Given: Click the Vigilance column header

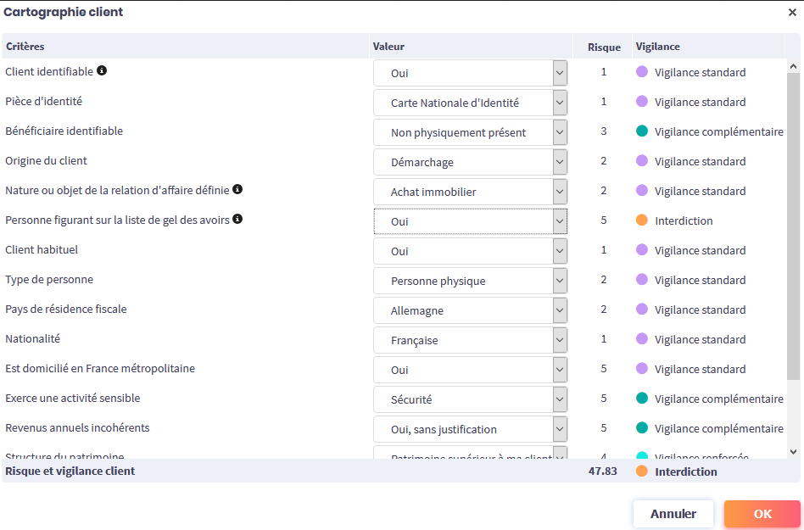Looking at the screenshot, I should 658,46.
